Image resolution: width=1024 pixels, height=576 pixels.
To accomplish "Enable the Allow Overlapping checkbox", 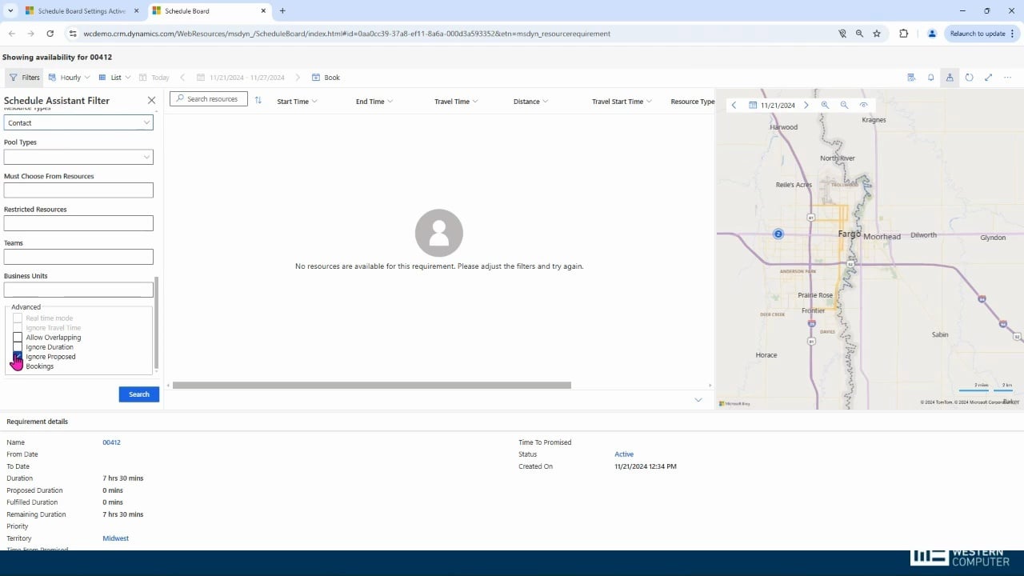I will tap(18, 337).
